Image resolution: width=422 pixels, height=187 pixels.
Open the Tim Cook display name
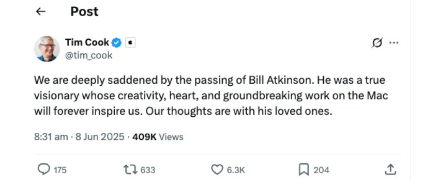87,42
